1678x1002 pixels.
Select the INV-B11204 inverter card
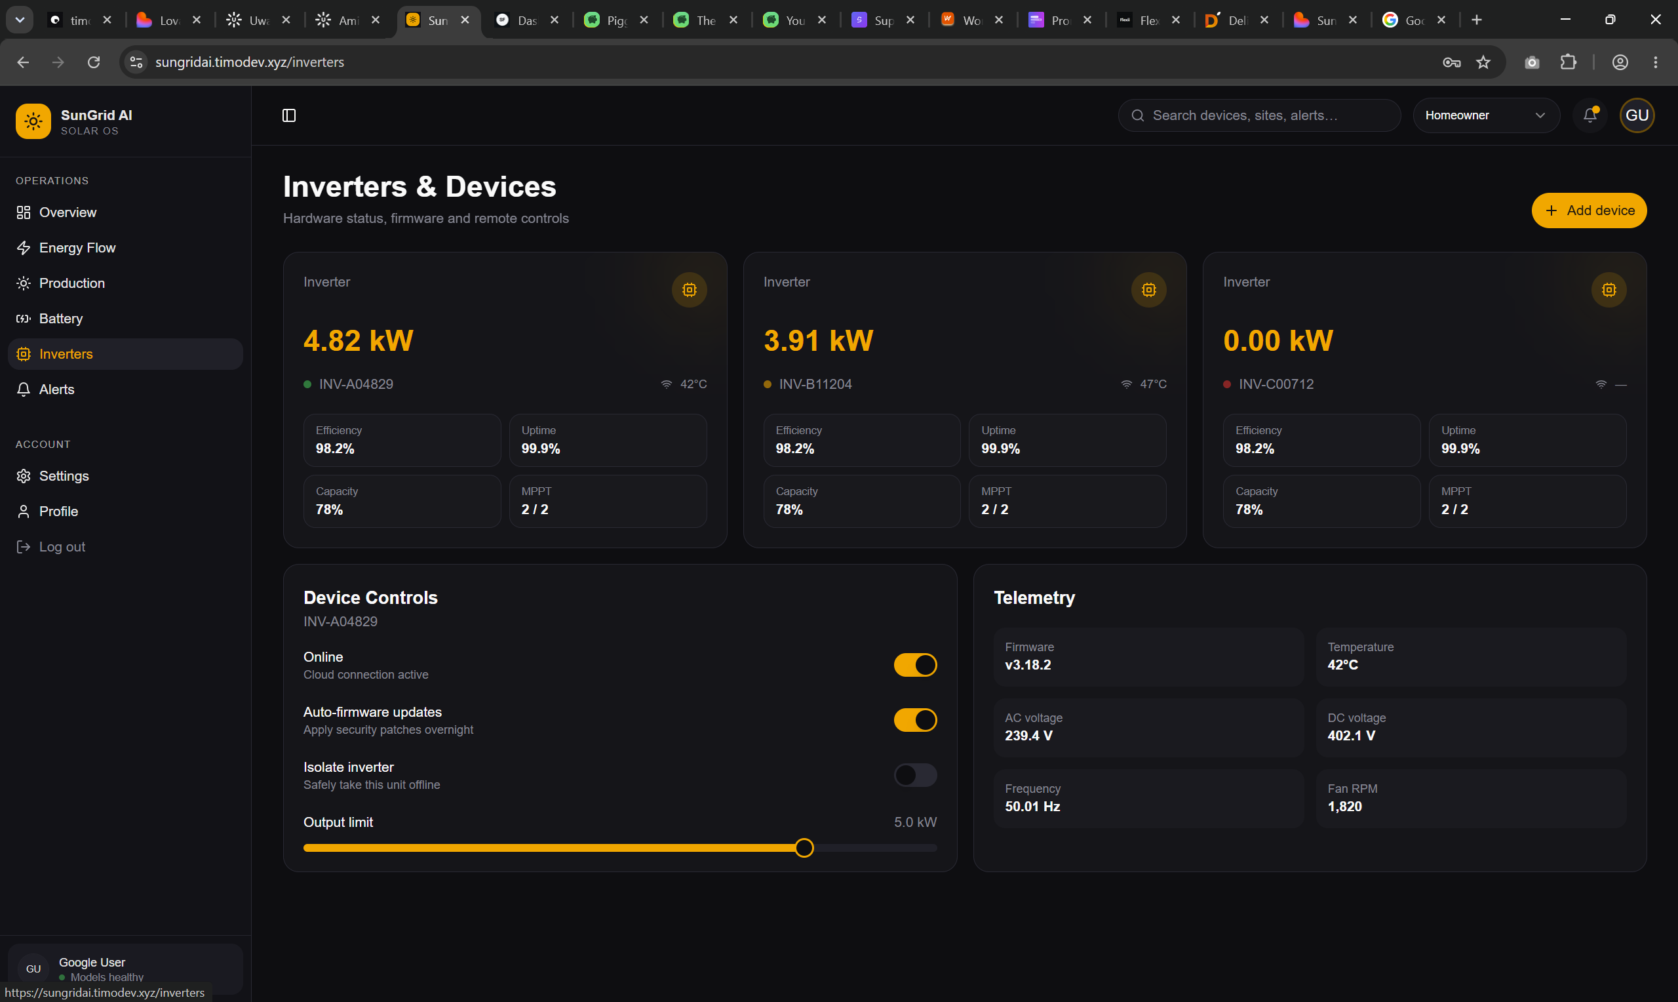(964, 400)
